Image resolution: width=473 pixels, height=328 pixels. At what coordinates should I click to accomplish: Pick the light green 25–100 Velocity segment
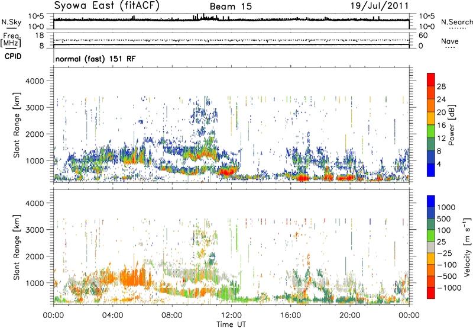pos(431,236)
